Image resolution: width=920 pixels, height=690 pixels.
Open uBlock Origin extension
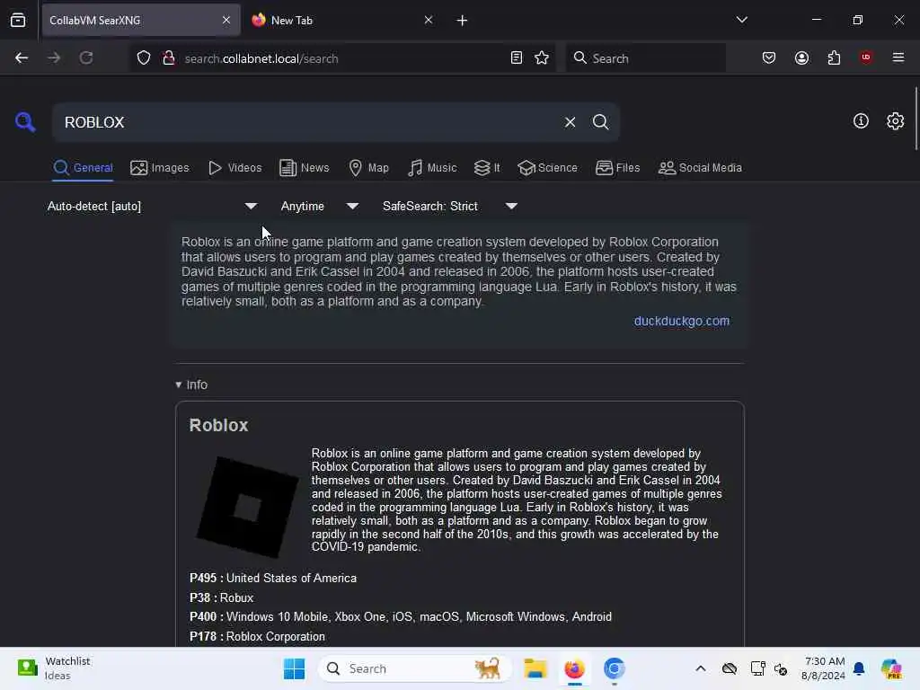[865, 57]
